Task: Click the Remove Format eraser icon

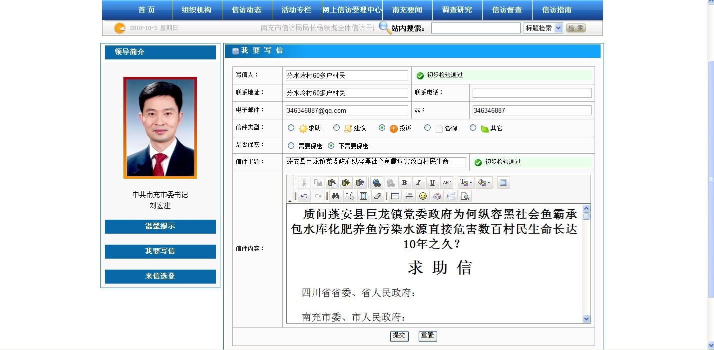Action: point(377,196)
